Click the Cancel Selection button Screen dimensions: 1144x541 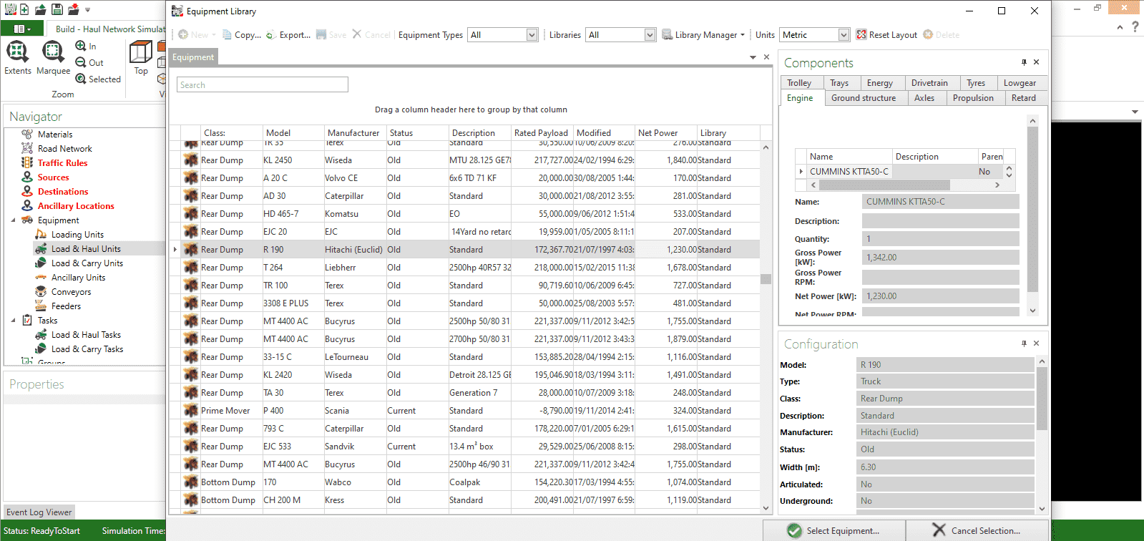point(977,530)
